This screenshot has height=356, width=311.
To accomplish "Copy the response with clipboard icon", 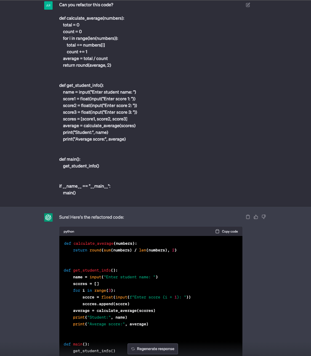I will 248,217.
